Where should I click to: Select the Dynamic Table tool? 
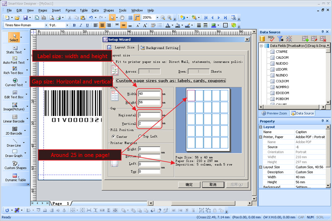[15, 178]
